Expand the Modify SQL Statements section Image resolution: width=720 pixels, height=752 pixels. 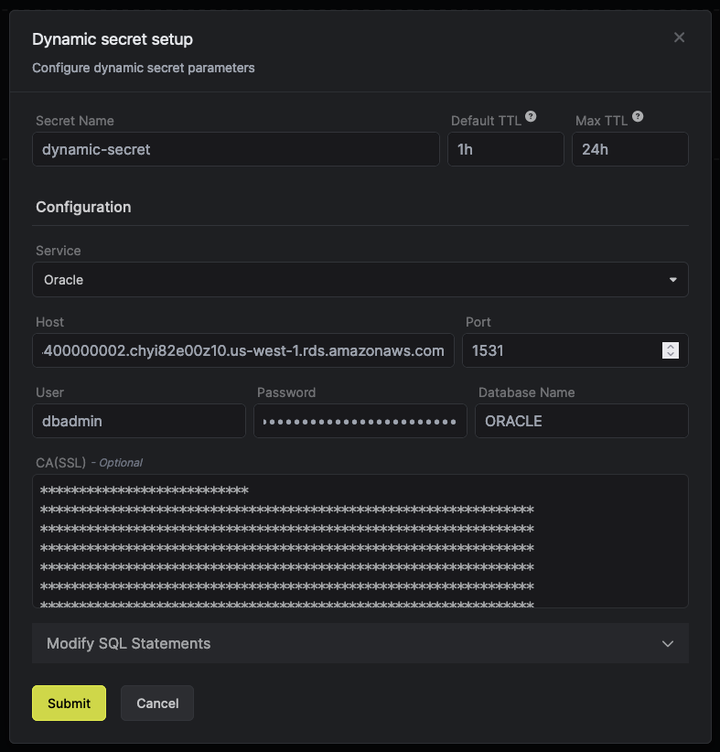[360, 644]
